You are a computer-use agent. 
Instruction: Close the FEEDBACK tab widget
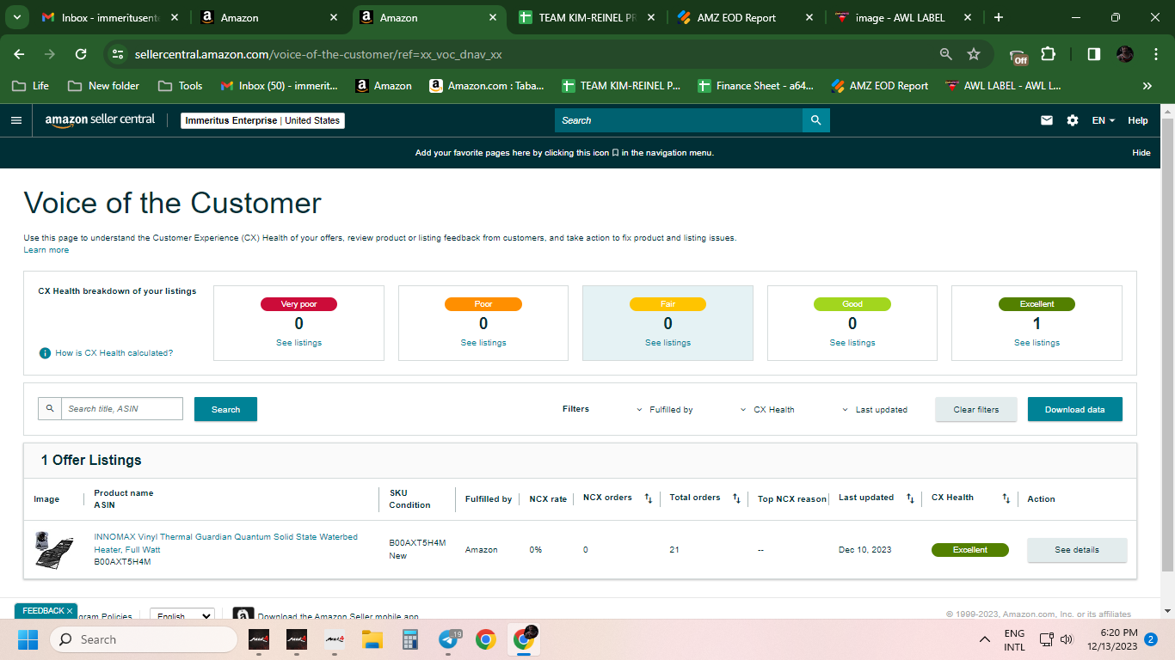coord(70,611)
